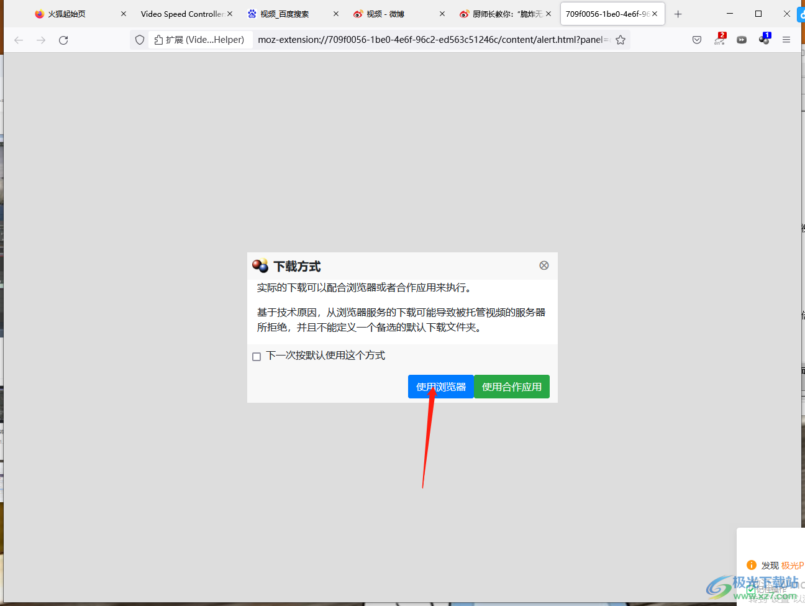Click the moz-extension URL address field

tap(433, 40)
